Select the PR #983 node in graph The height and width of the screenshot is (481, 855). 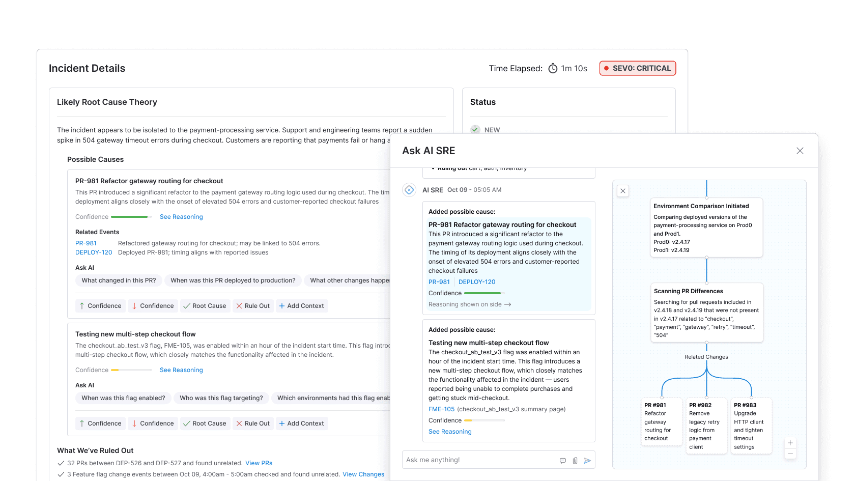[x=751, y=426]
